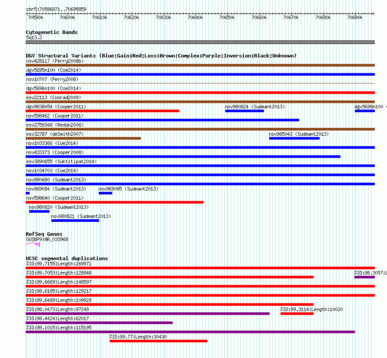Click the DGV Structural Variants track title
This screenshot has width=387, height=358.
point(161,56)
